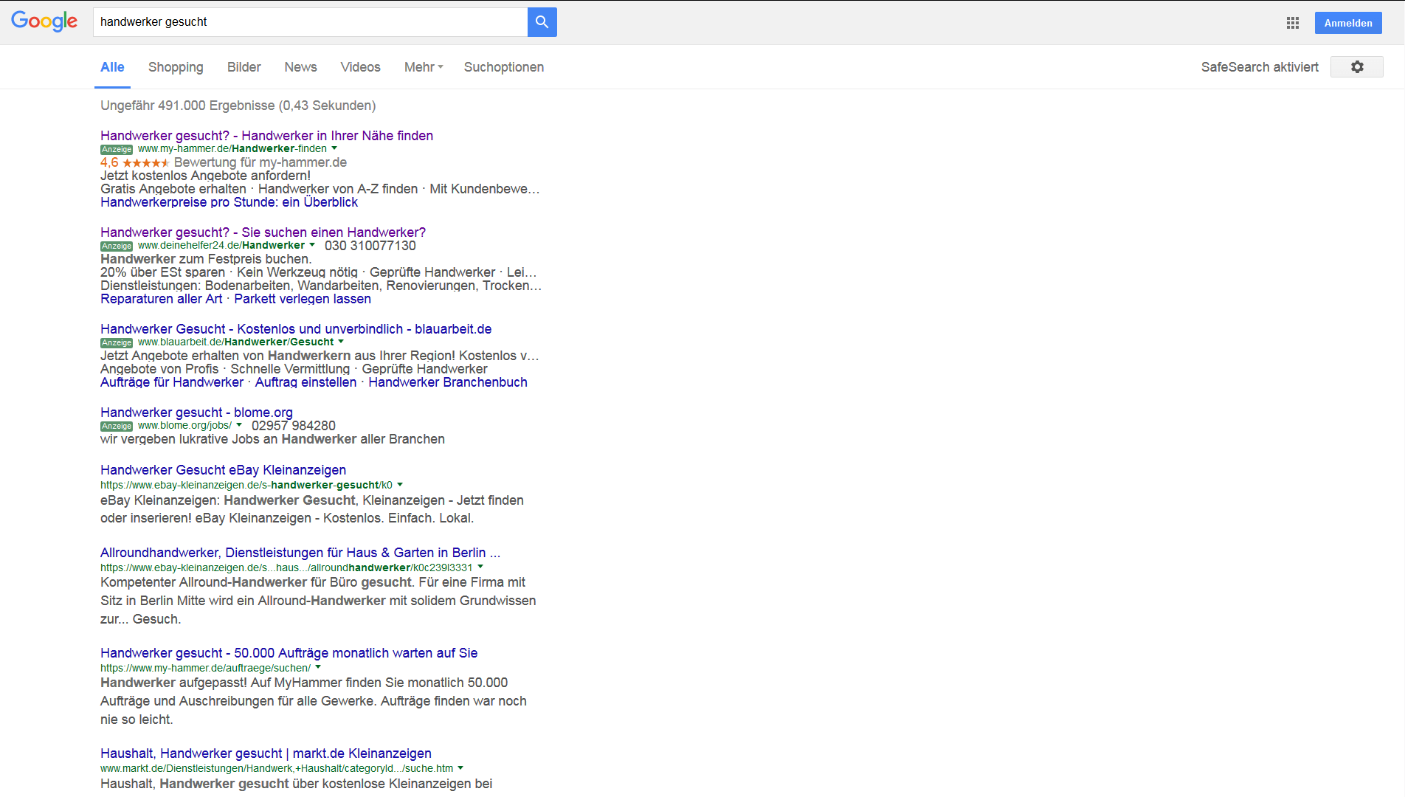Click phone number 030 310077130
Screen dimensions: 1405x797
370,246
